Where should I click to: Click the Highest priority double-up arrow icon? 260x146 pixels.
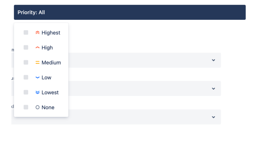coord(38,33)
